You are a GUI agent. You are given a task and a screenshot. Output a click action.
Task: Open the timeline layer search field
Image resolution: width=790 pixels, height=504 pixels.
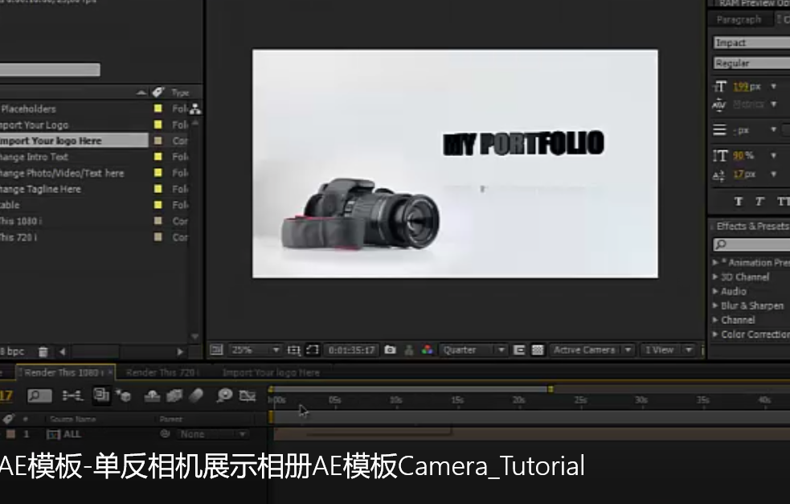(x=39, y=395)
